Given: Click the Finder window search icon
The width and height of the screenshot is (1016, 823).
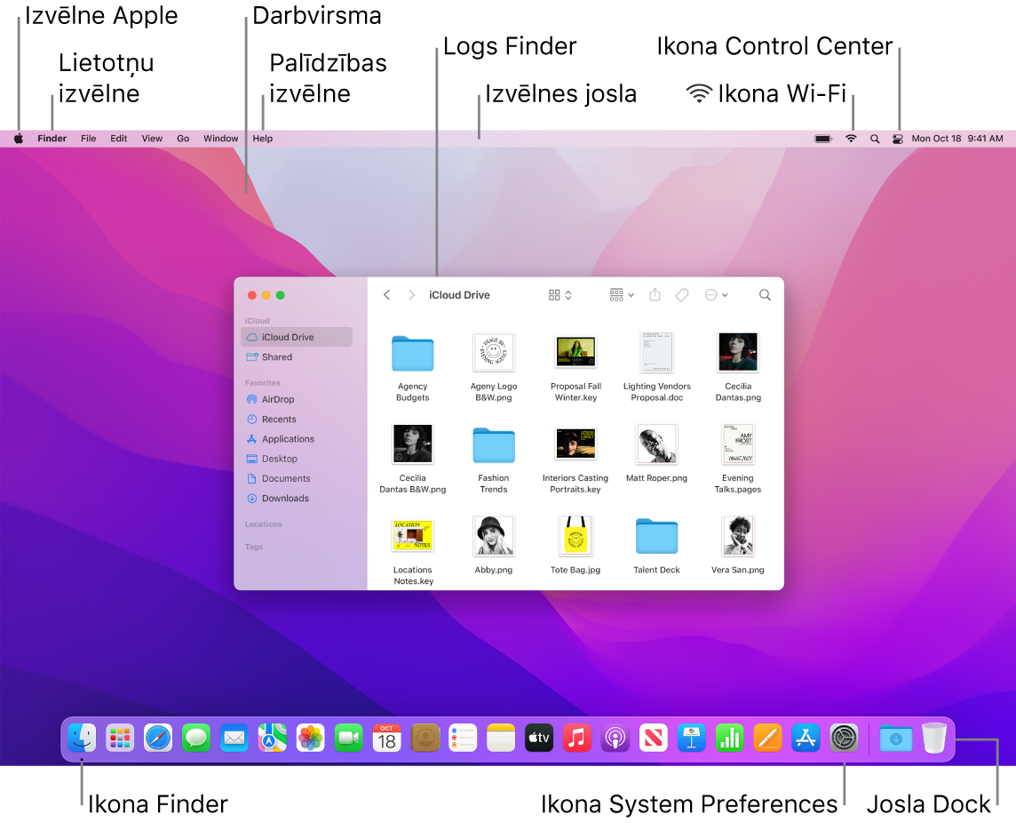Looking at the screenshot, I should pos(766,295).
